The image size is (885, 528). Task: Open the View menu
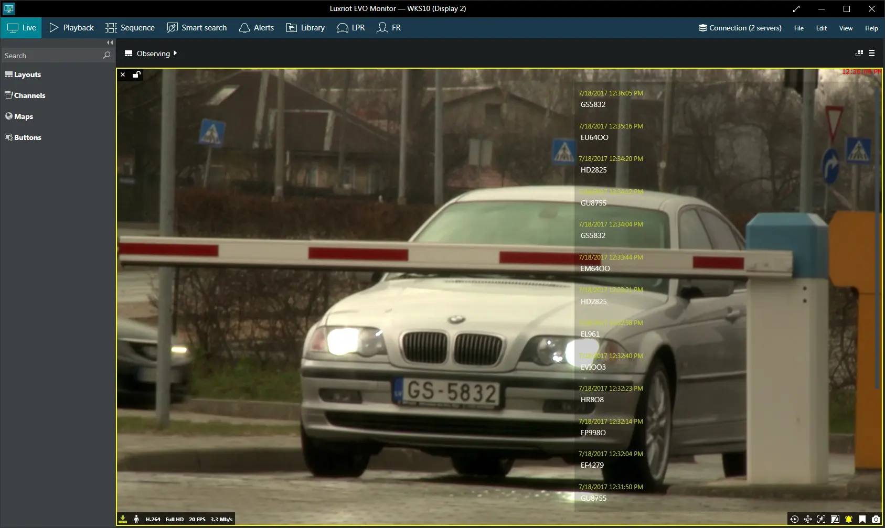(x=846, y=28)
